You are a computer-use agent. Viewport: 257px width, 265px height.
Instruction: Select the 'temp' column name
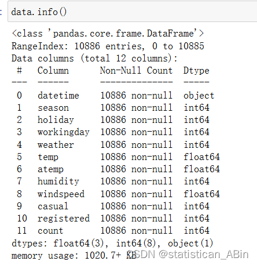click(x=48, y=157)
